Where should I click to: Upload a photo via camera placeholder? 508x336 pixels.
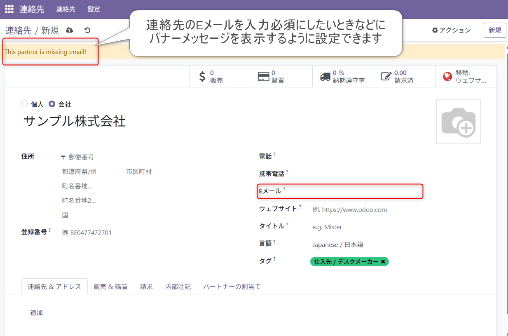coord(459,122)
